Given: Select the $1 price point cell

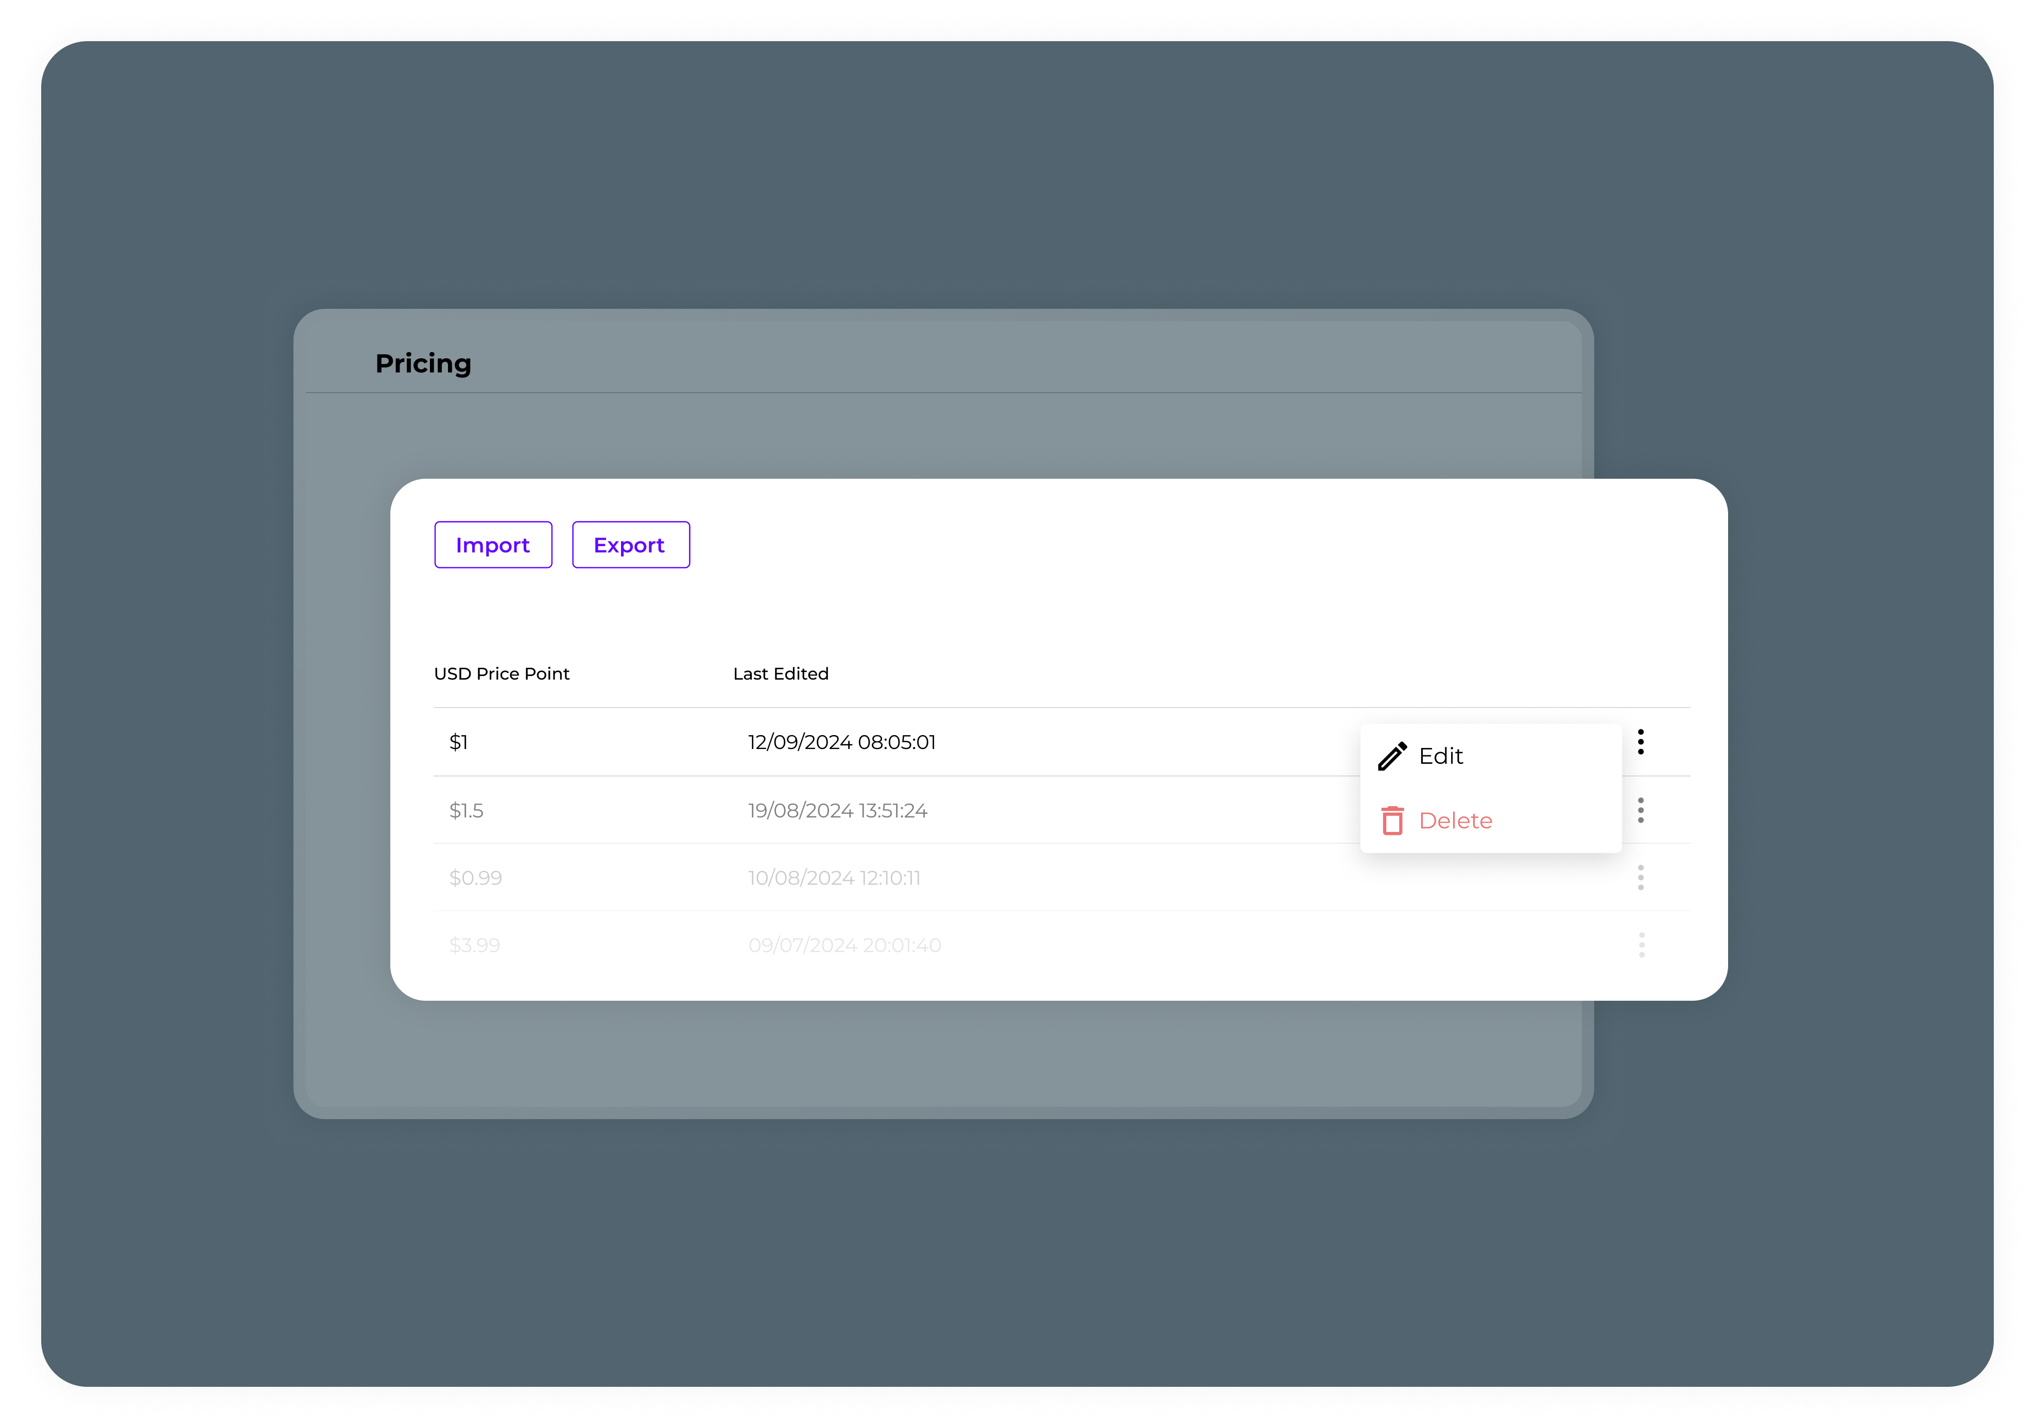Looking at the screenshot, I should tap(458, 742).
